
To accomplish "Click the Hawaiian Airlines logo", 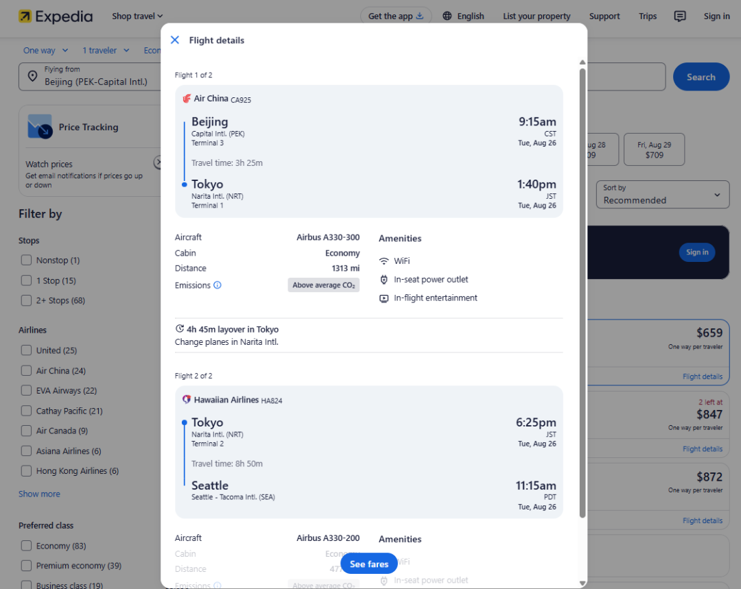I will (187, 400).
